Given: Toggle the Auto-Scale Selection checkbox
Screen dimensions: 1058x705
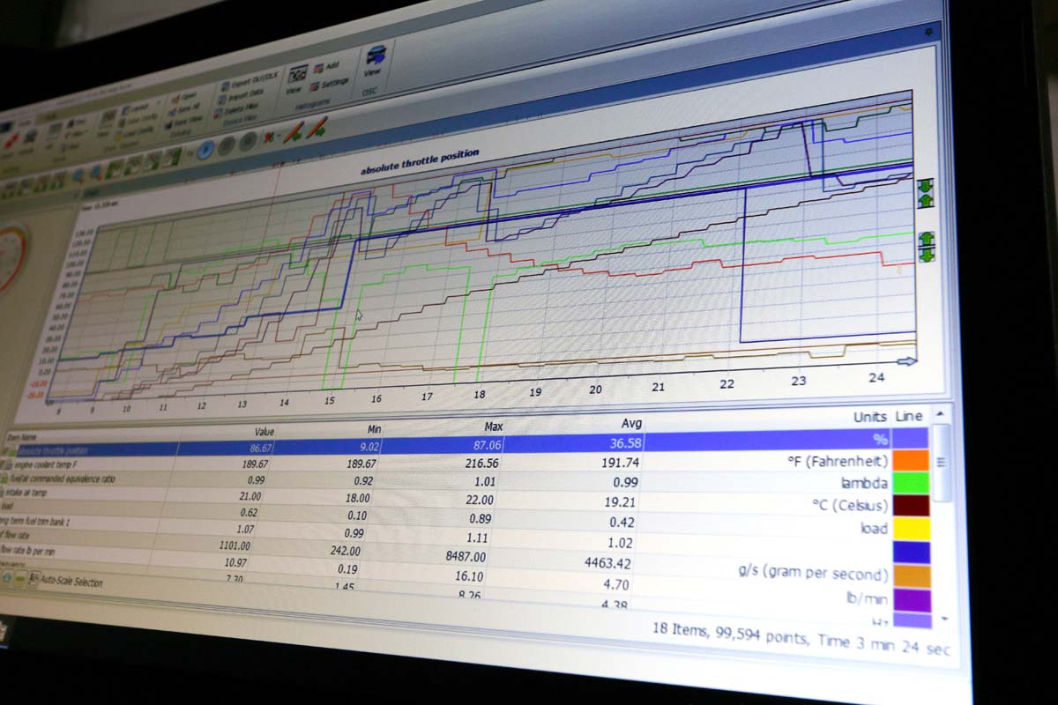Looking at the screenshot, I should (34, 579).
